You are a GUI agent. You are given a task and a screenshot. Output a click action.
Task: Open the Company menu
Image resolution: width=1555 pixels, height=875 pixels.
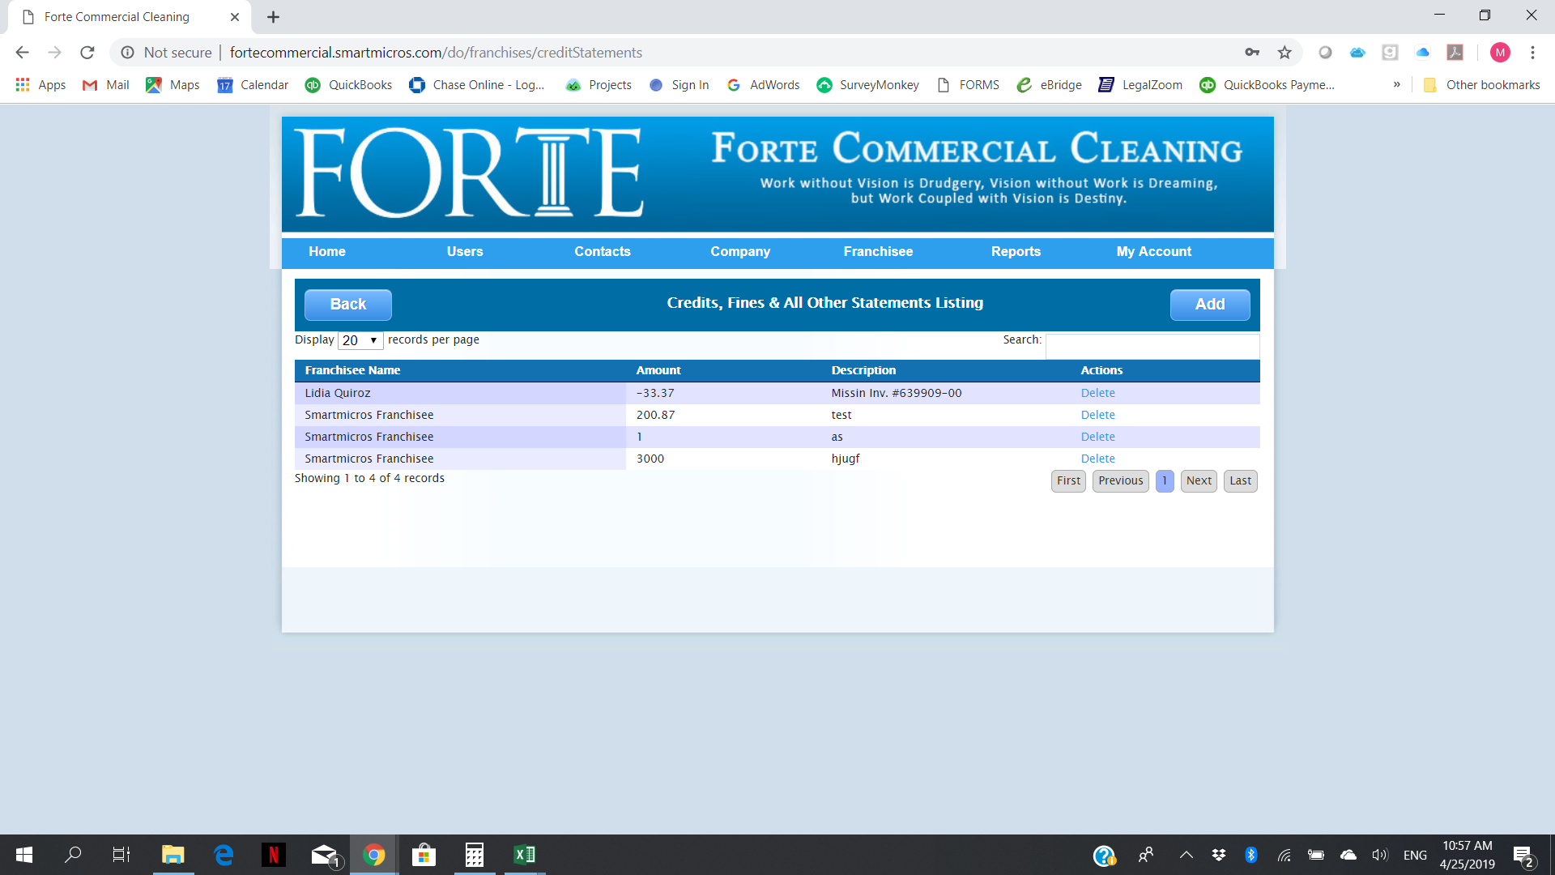[x=740, y=252]
